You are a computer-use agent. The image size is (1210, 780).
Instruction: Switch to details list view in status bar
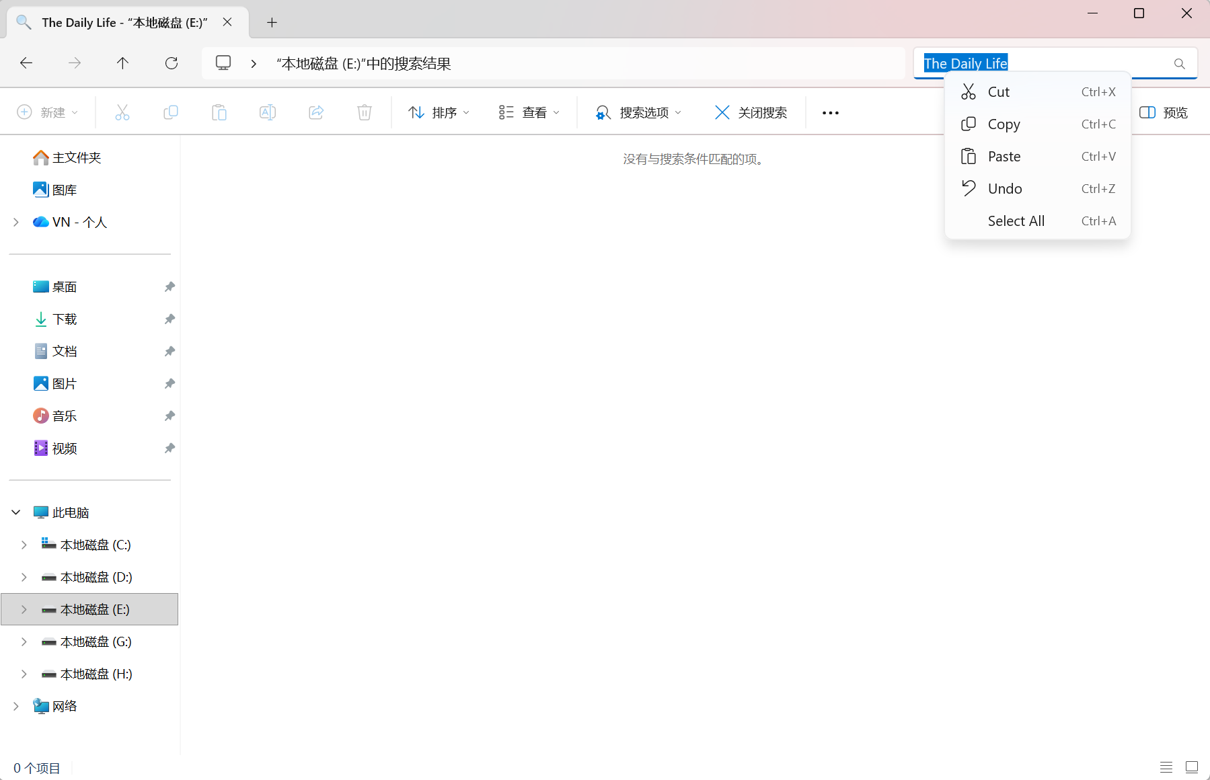(x=1166, y=767)
